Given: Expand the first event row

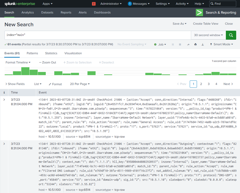Looking at the screenshot, I should pyautogui.click(x=4, y=100).
